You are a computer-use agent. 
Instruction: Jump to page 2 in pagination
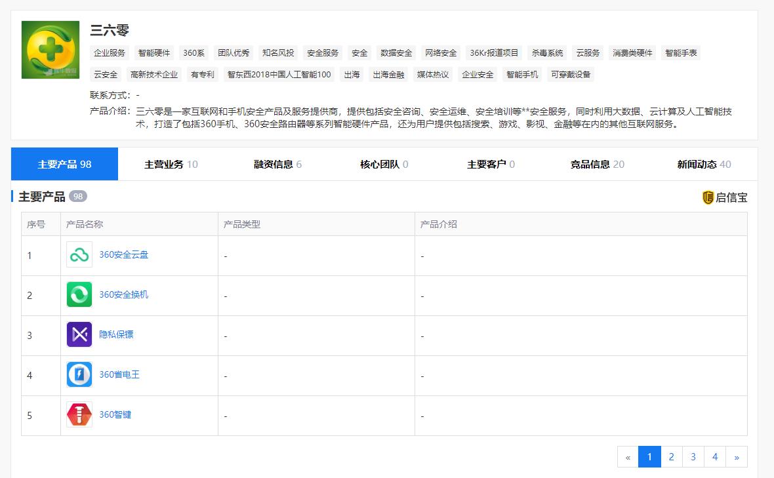click(x=671, y=456)
